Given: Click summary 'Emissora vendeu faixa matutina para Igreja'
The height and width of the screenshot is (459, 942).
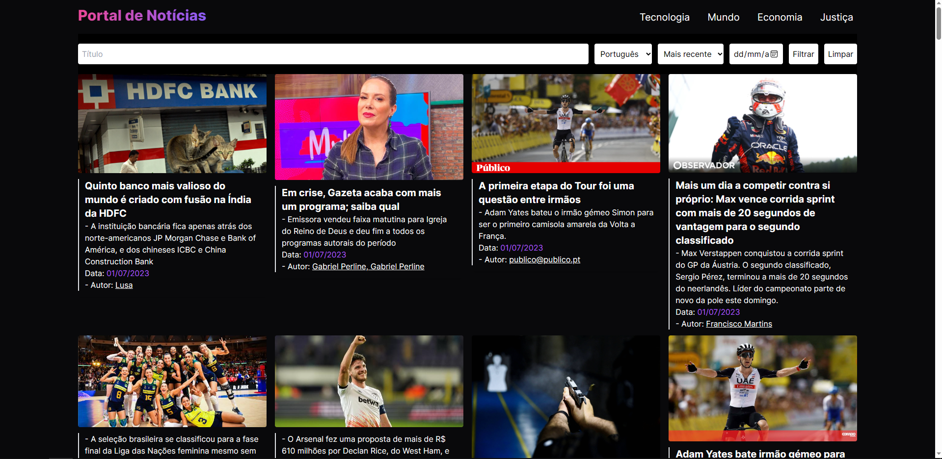Looking at the screenshot, I should pyautogui.click(x=364, y=231).
